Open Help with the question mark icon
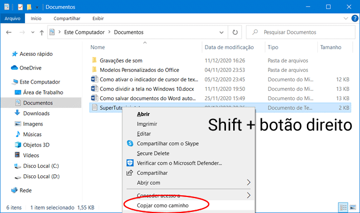 pos(354,18)
